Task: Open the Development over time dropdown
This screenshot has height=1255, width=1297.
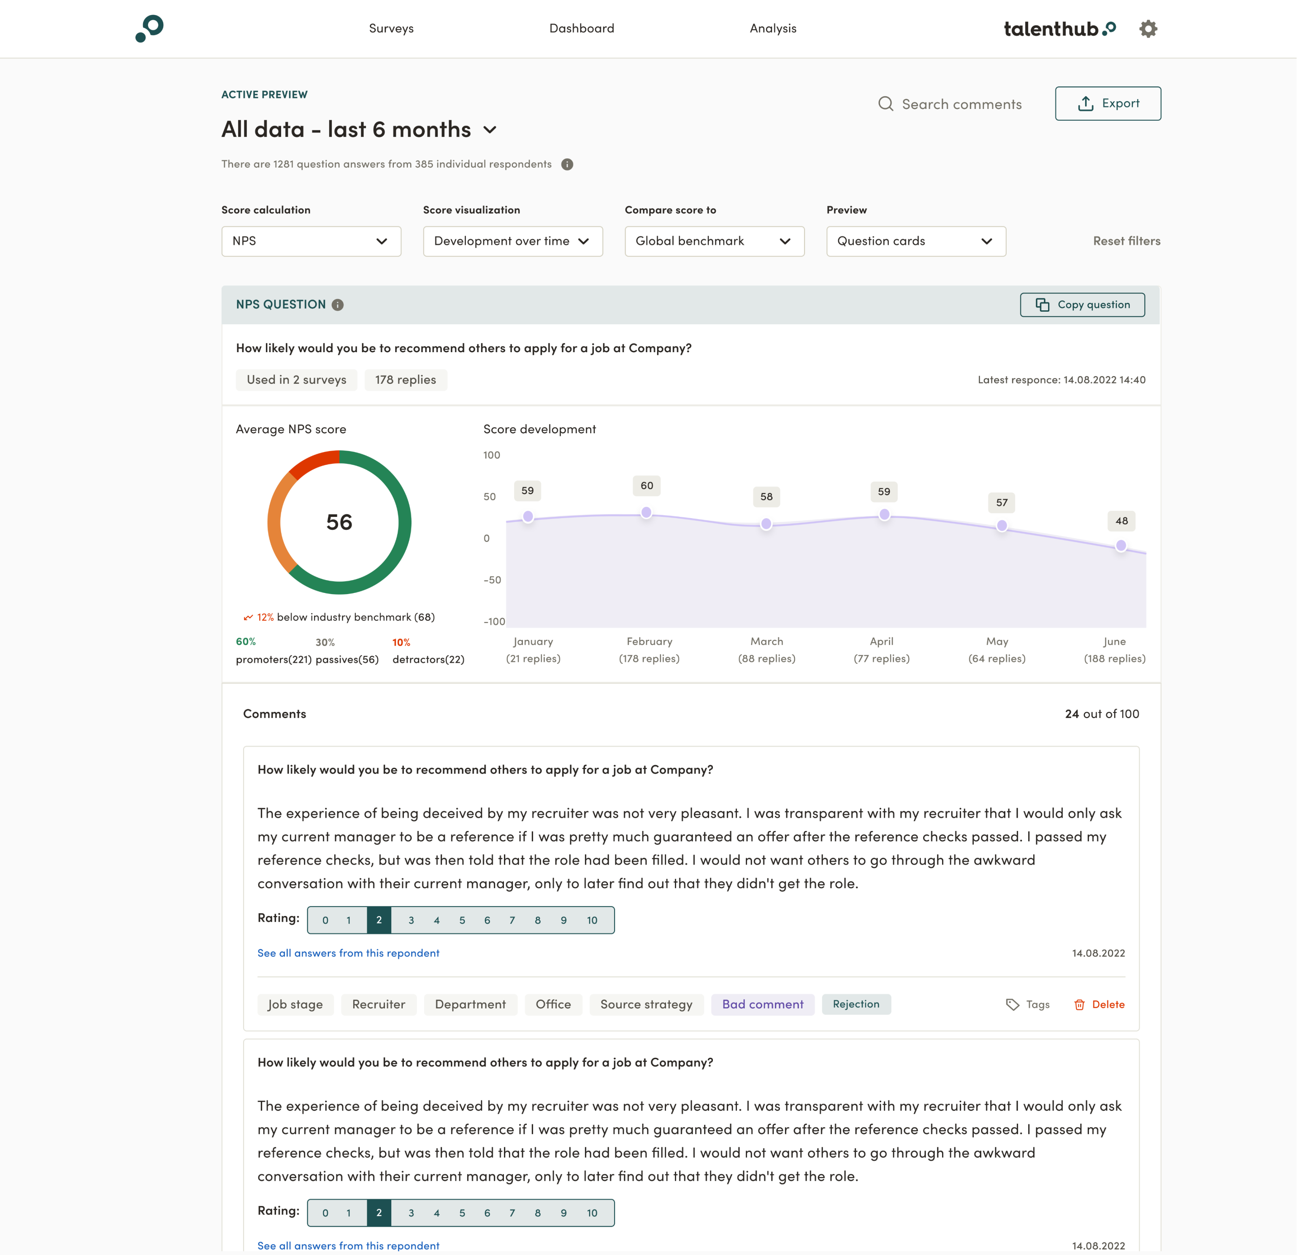Action: (512, 241)
